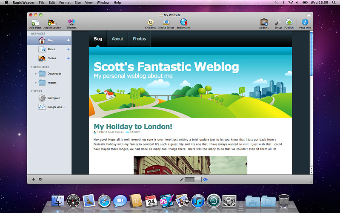
Task: Click the Add Page toolbar icon
Action: pos(36,23)
